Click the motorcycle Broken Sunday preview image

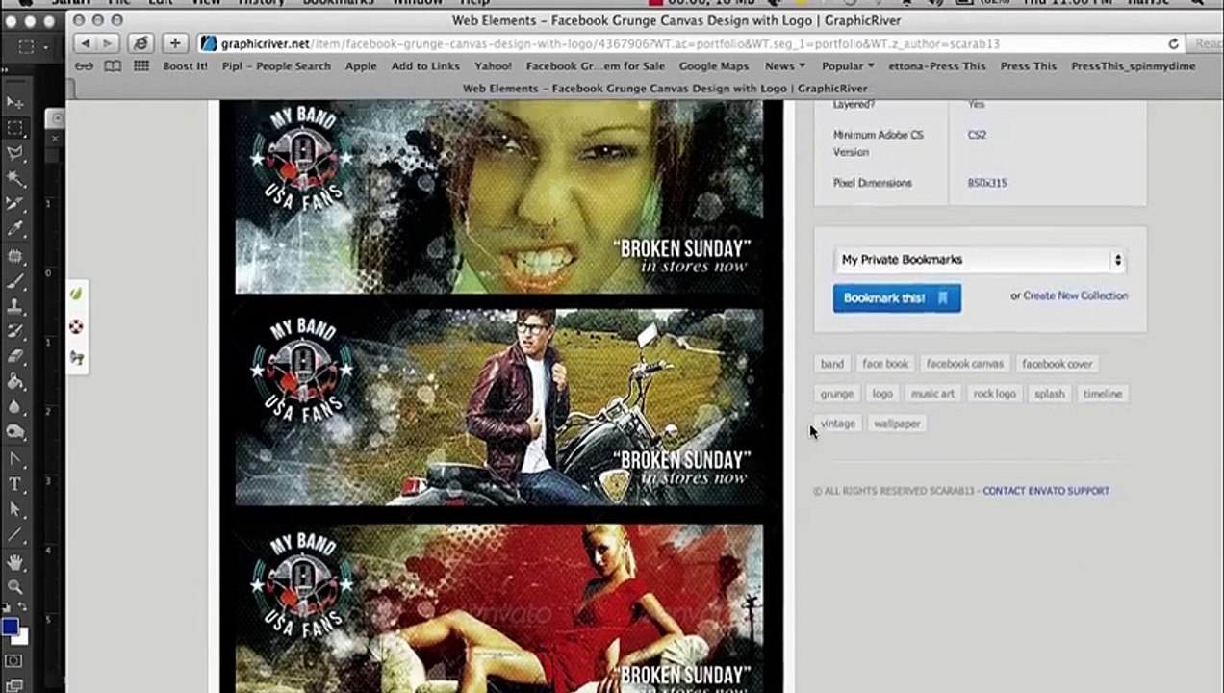coord(499,406)
